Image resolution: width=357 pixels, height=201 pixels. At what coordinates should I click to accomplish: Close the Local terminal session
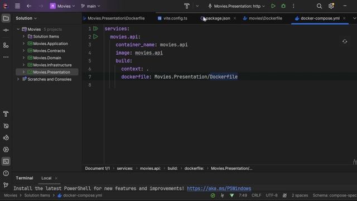click(56, 178)
